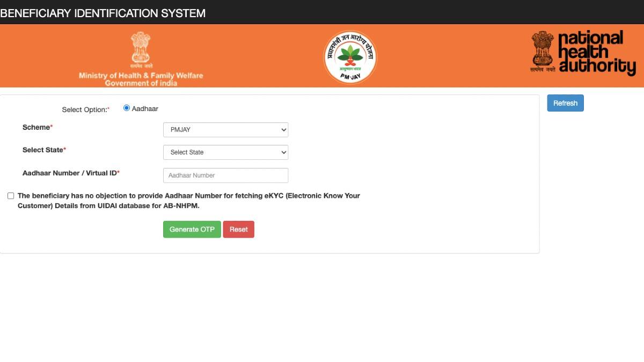Click the 'Select State' field label
The width and height of the screenshot is (644, 362).
pos(43,150)
